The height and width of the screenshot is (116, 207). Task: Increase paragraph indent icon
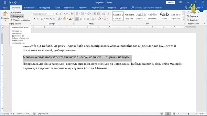click(x=98, y=14)
